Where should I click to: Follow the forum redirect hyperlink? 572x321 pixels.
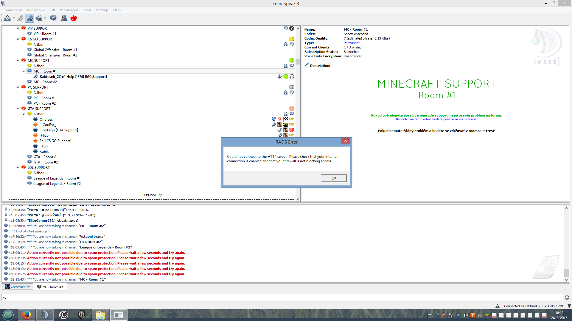click(436, 119)
